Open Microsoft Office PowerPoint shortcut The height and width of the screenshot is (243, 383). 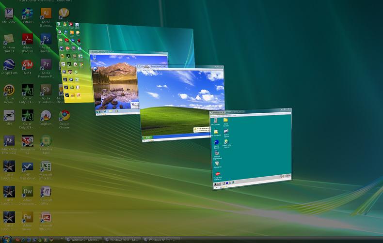coord(46,221)
